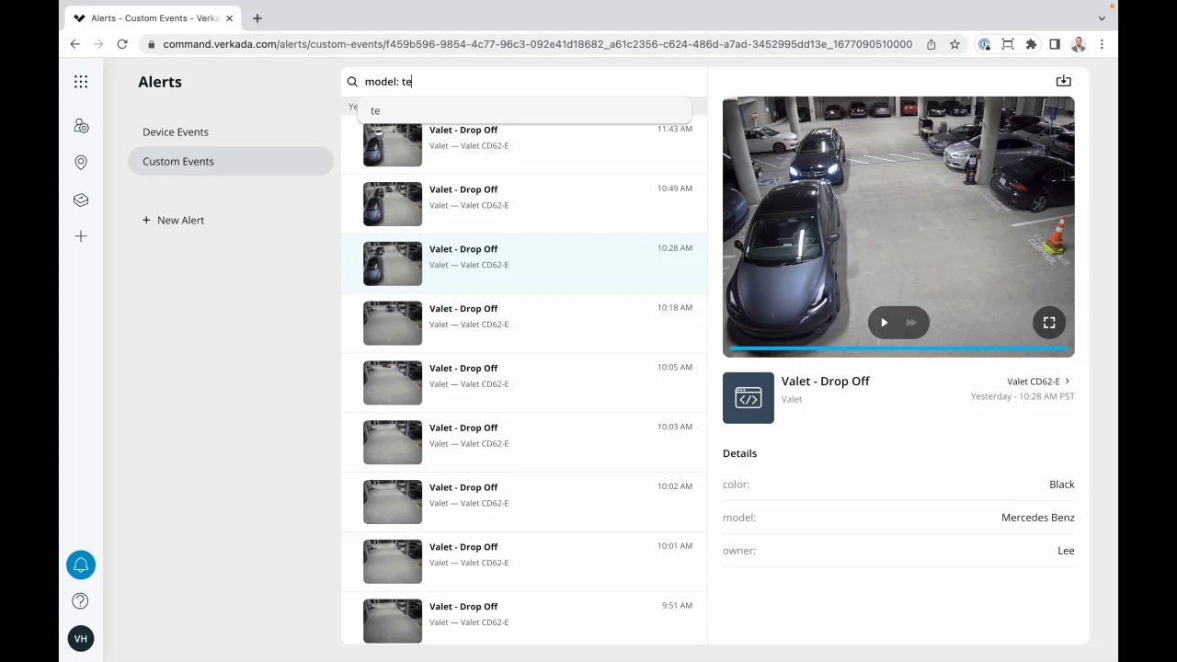1177x662 pixels.
Task: Go back to previous page
Action: tap(75, 44)
